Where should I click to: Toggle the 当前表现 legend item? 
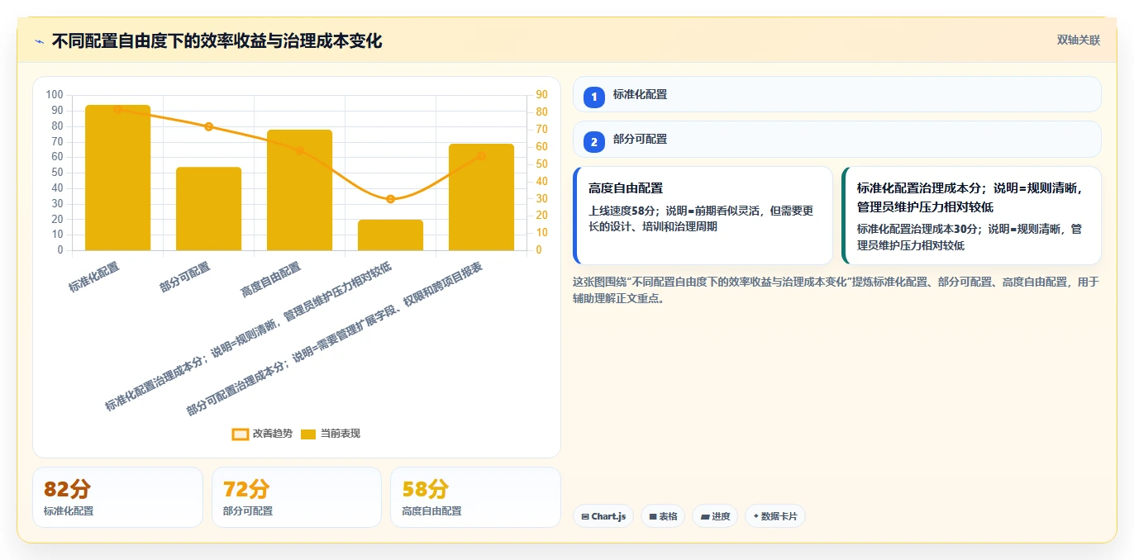click(330, 434)
